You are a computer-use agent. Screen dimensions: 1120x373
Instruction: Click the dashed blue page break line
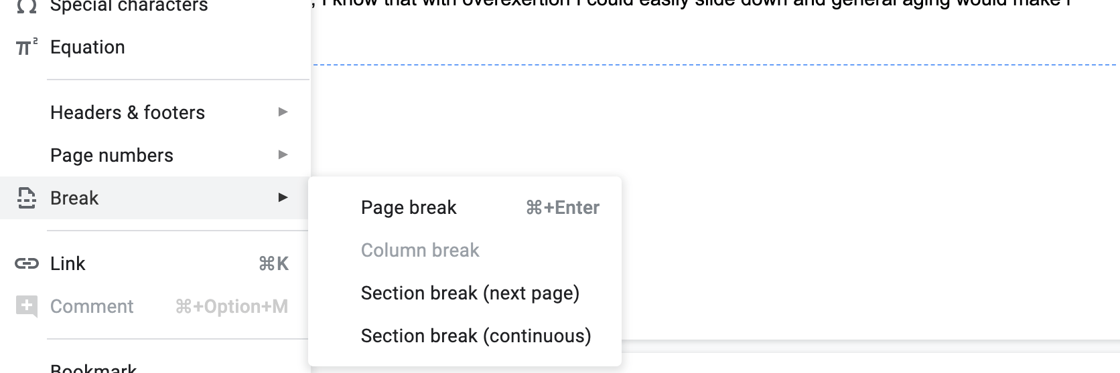714,65
